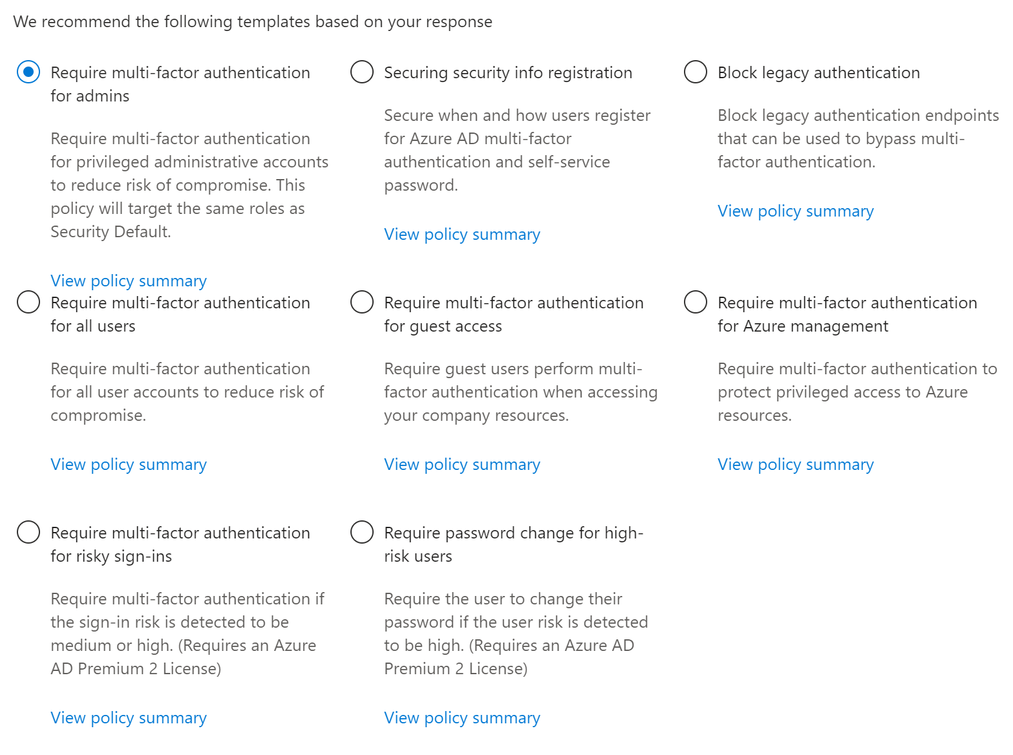
Task: View policy summary for Block legacy authentication
Action: [796, 211]
